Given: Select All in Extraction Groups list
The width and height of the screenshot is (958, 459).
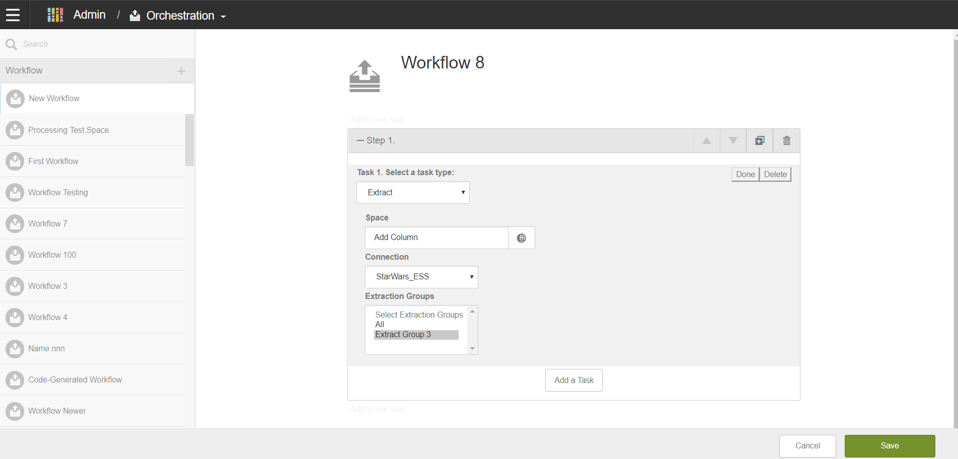Looking at the screenshot, I should click(x=380, y=325).
